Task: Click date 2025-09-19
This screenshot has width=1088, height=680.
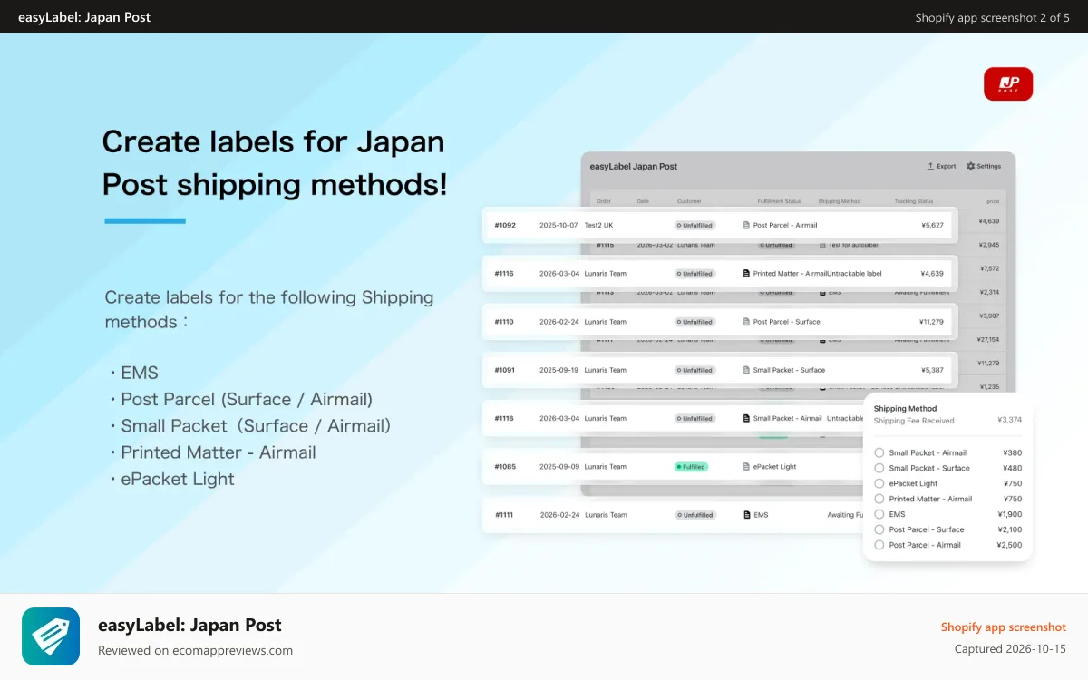Action: click(559, 370)
